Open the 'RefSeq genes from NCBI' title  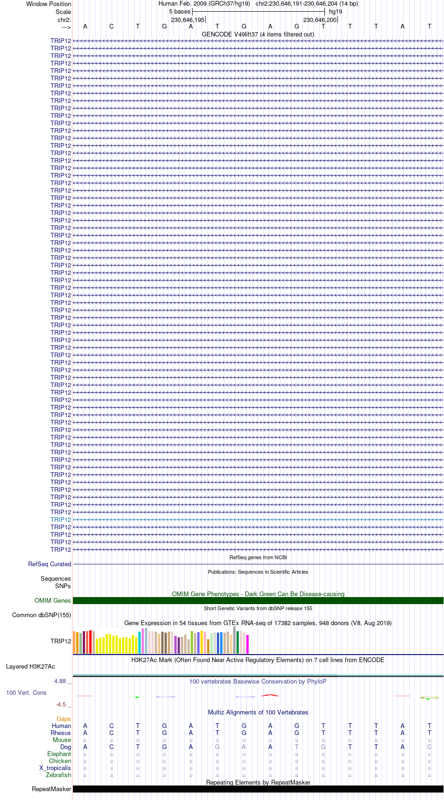point(258,557)
